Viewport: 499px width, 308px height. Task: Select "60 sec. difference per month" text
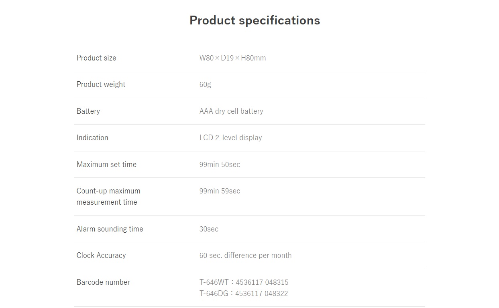245,256
